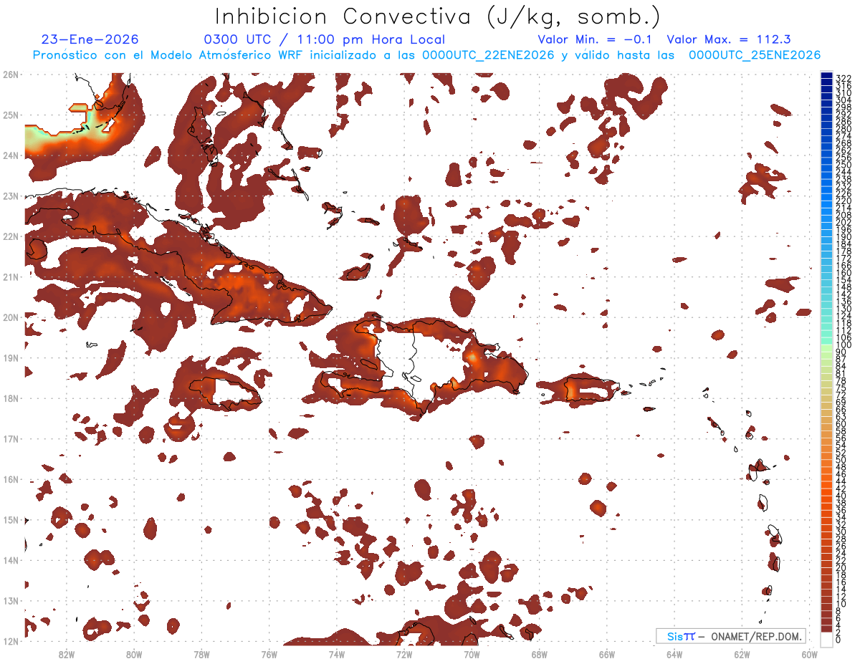Click the 66W longitude label

[x=607, y=654]
